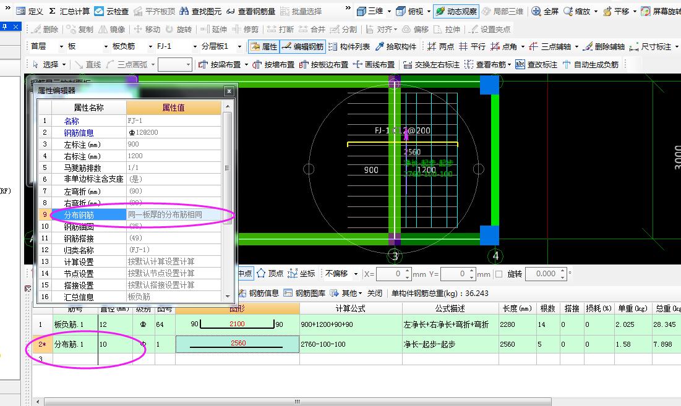Select the 分布钢筋 property row
The width and height of the screenshot is (681, 406).
pyautogui.click(x=130, y=214)
